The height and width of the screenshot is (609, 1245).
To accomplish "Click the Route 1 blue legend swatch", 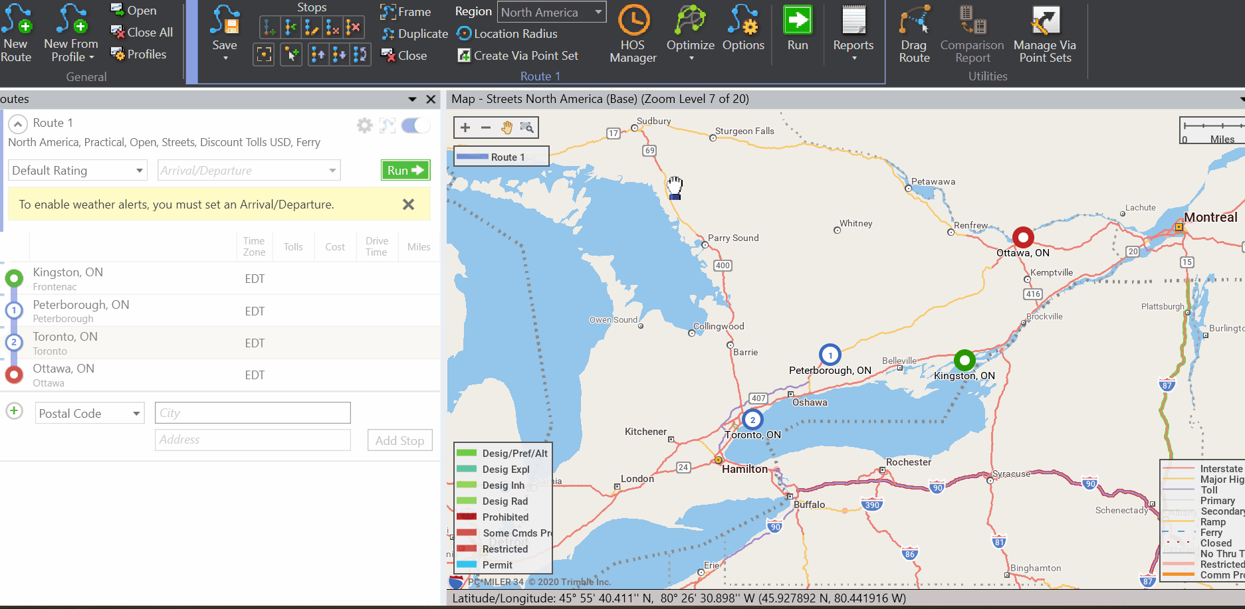I will tap(473, 157).
